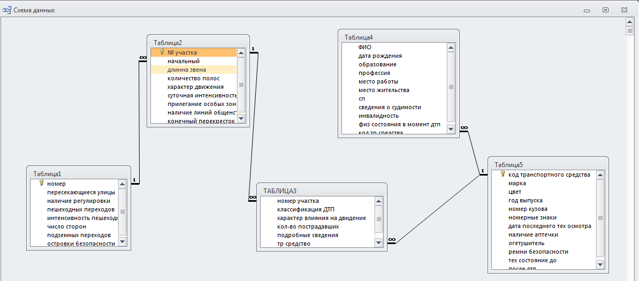This screenshot has height=281, width=639.
Task: Select the field профессия
Action: pos(394,73)
